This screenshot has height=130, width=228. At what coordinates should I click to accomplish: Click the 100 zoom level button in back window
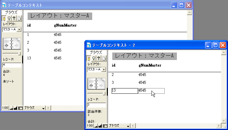[x=5, y=108]
